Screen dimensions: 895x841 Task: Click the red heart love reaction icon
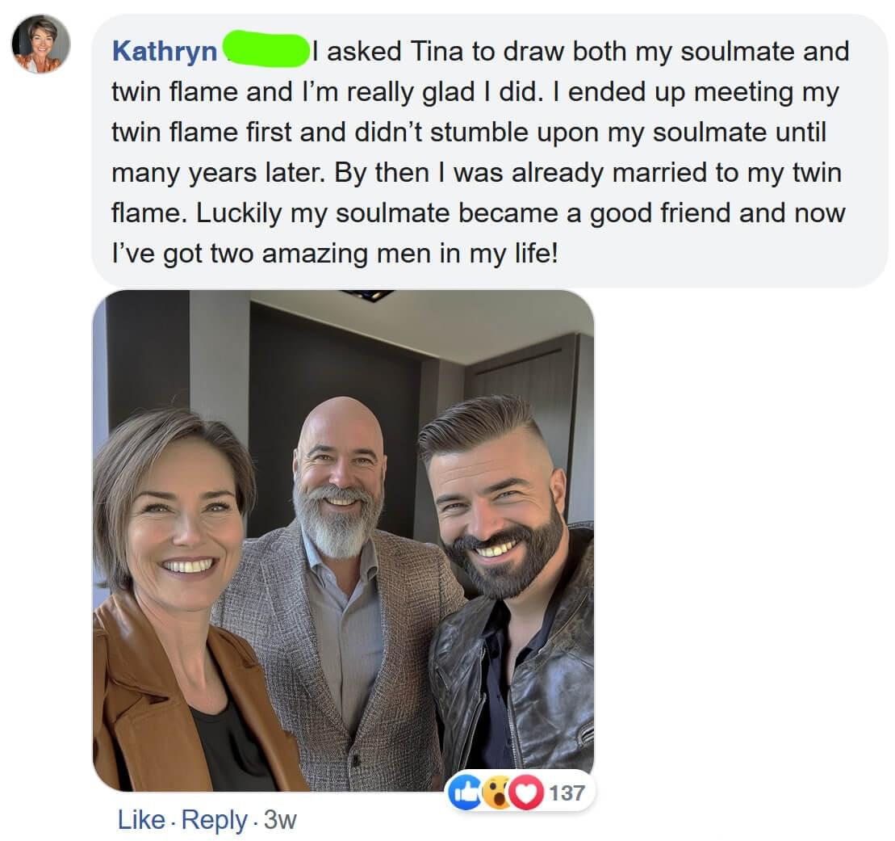click(x=526, y=793)
